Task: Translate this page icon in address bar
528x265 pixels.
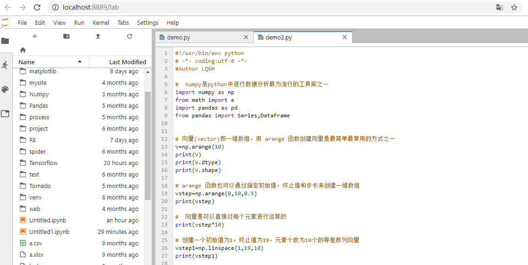Action: 500,7
